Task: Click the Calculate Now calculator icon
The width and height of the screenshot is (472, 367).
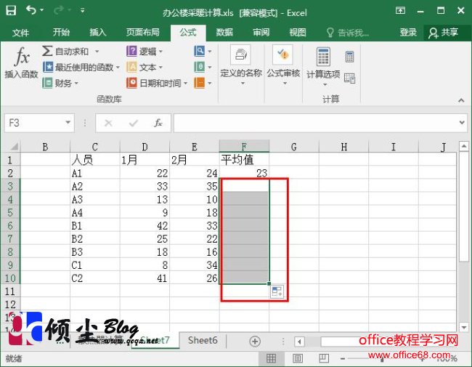Action: click(x=349, y=57)
